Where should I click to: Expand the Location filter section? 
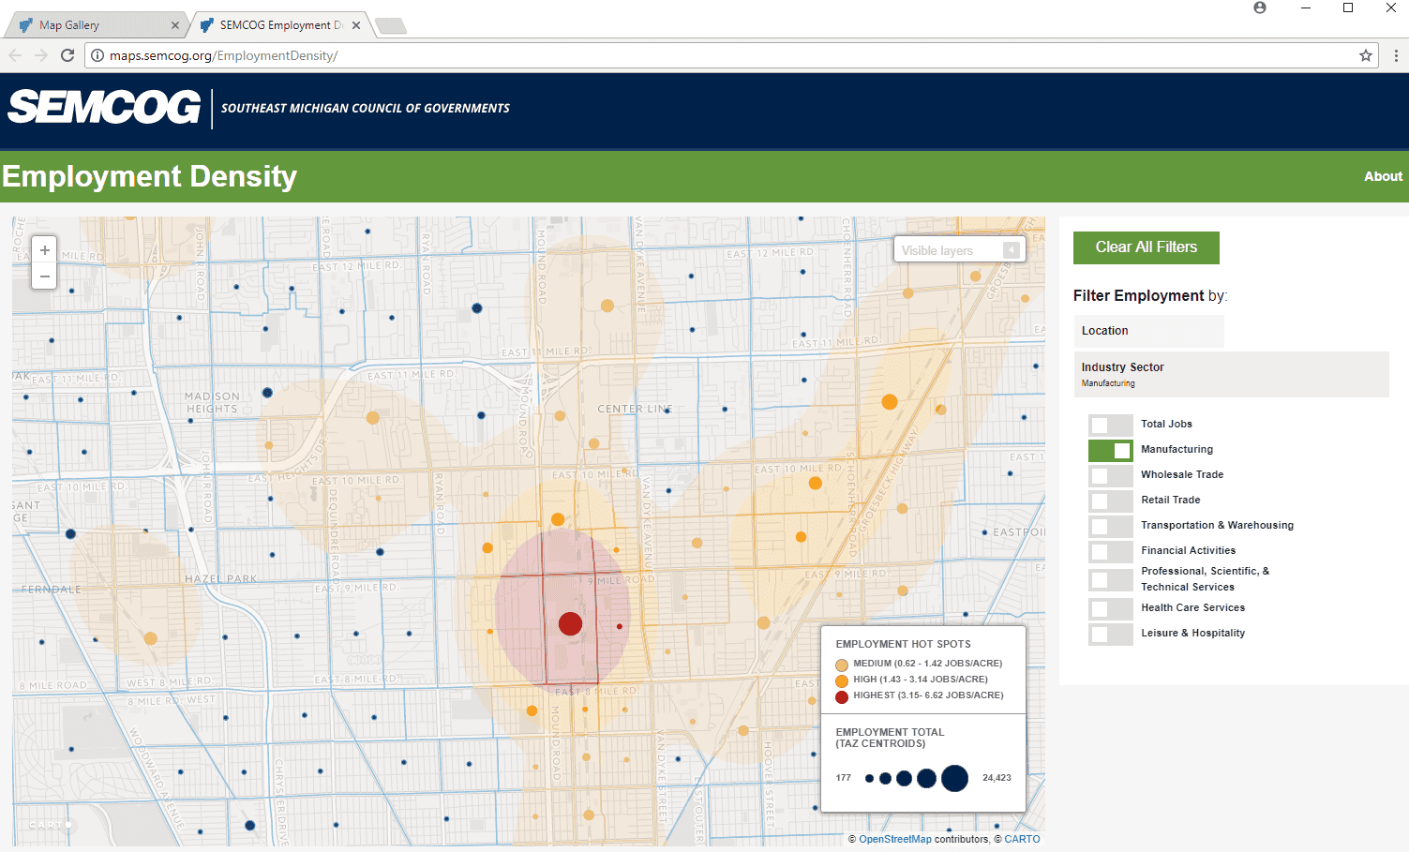click(1148, 330)
